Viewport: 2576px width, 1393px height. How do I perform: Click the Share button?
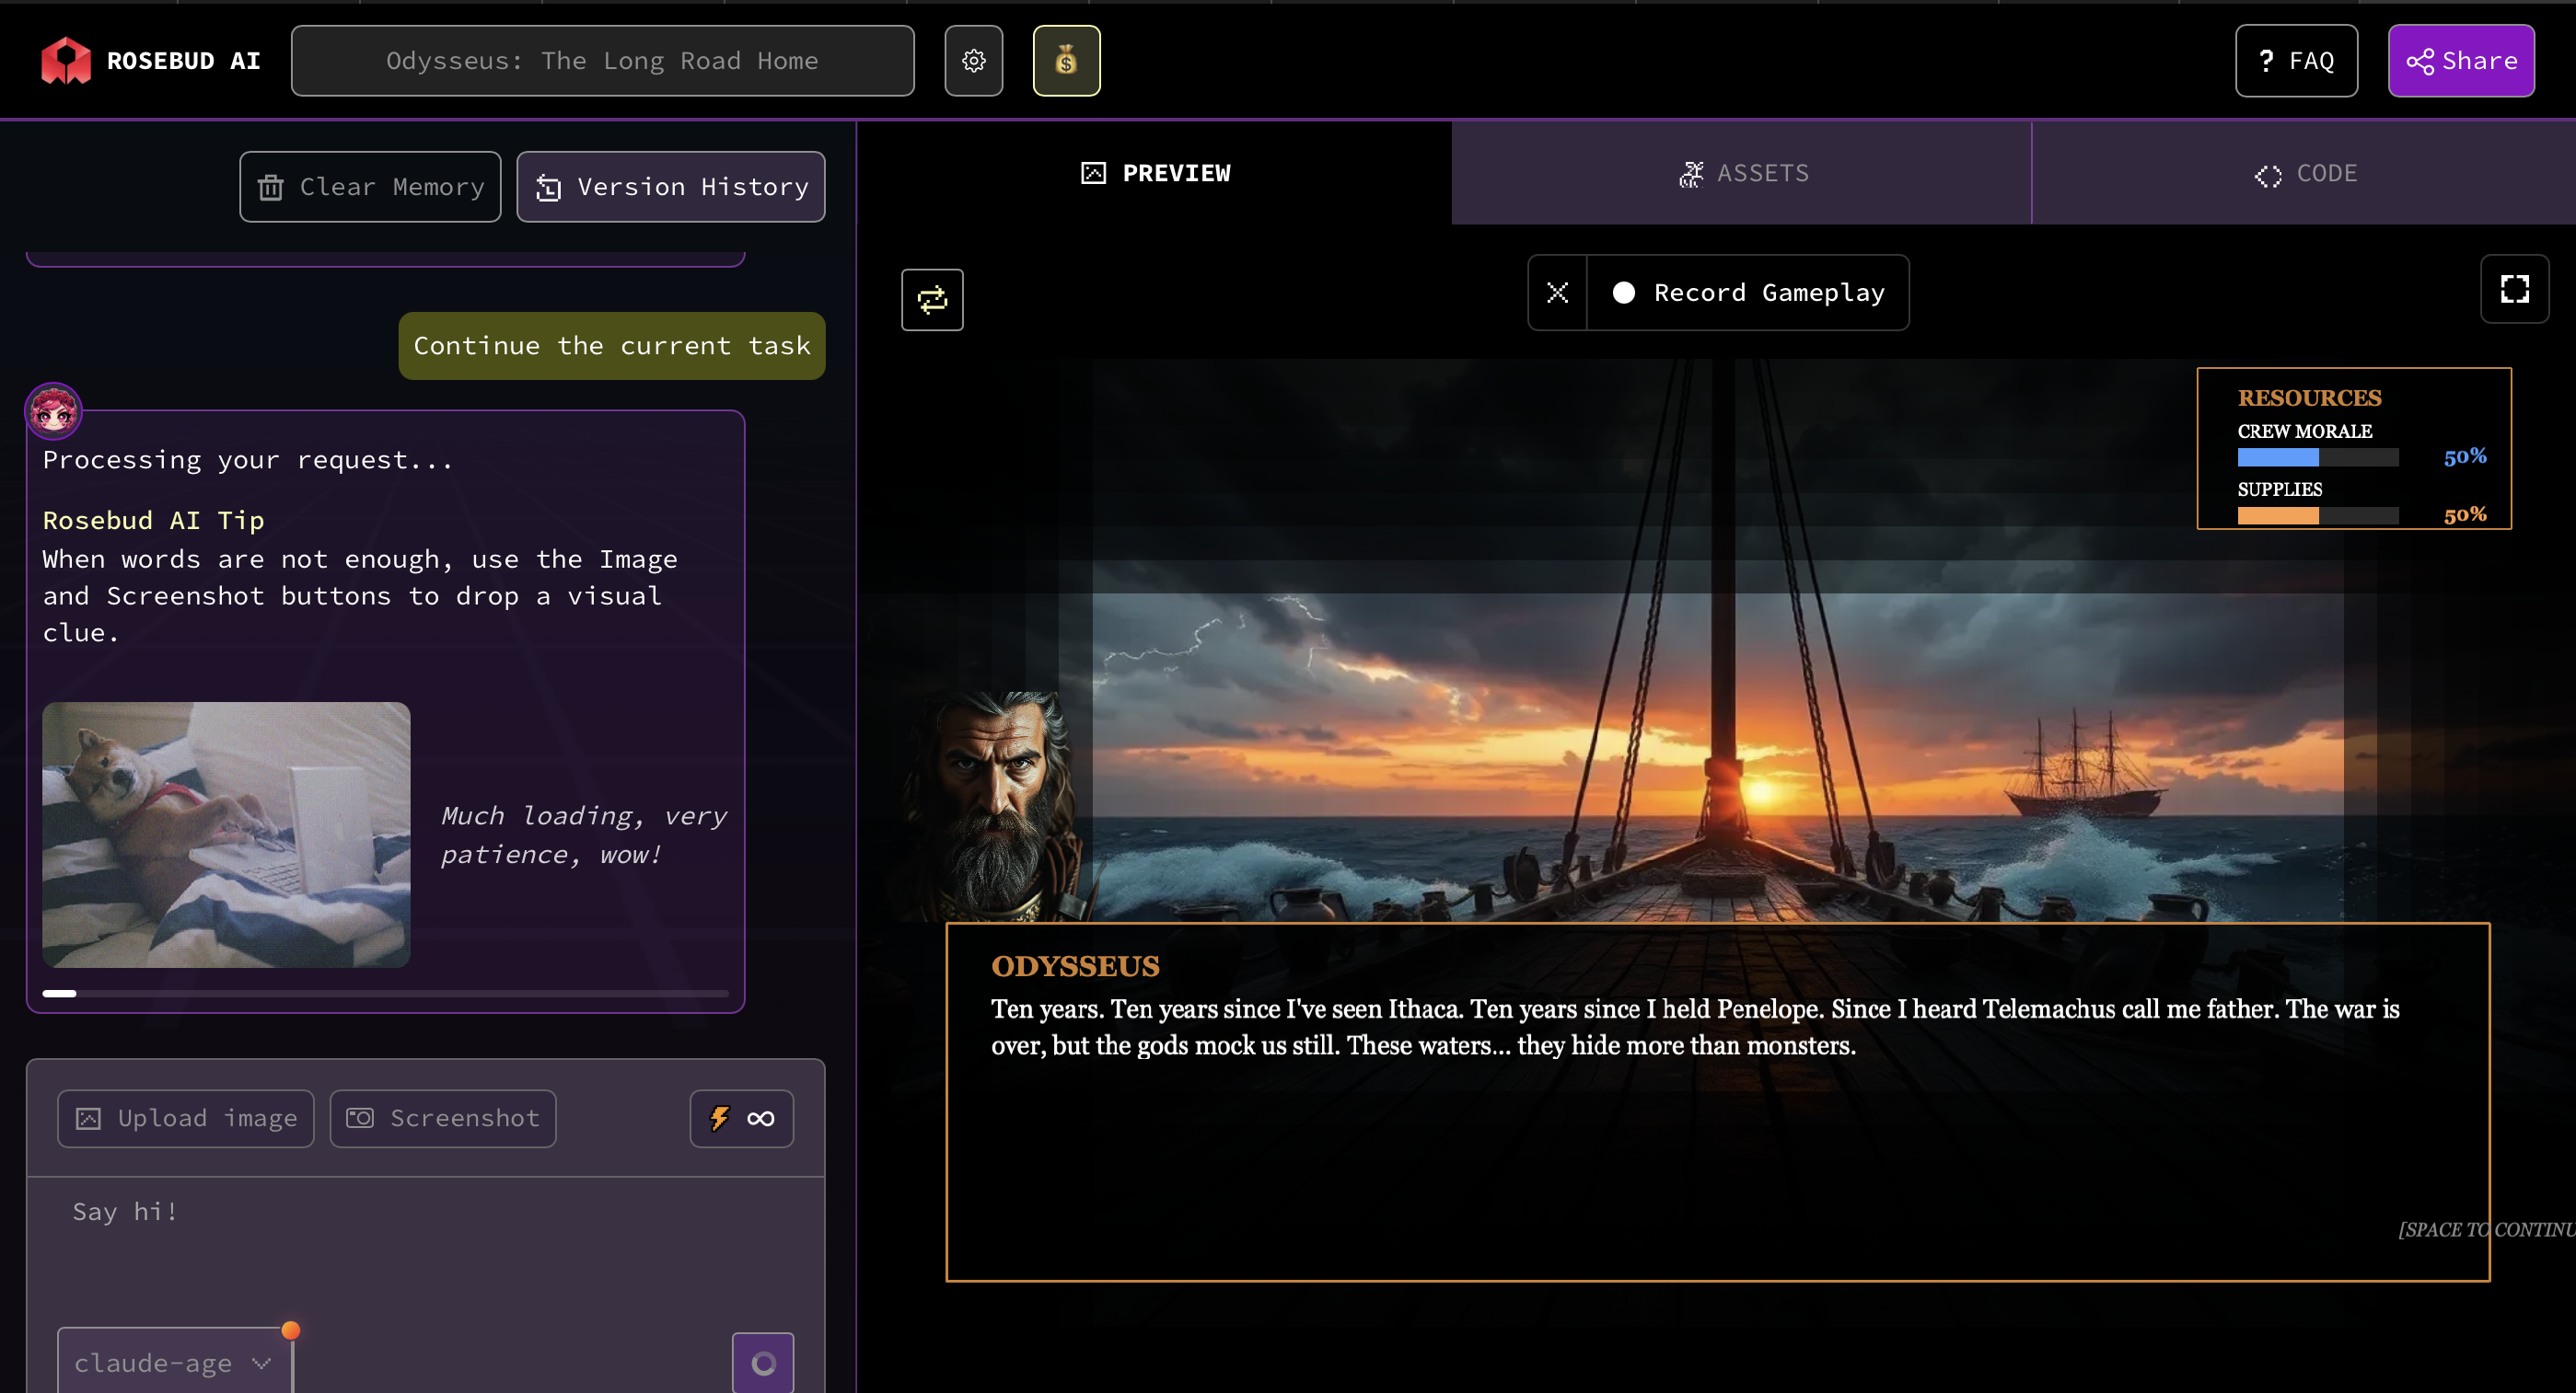pos(2460,61)
